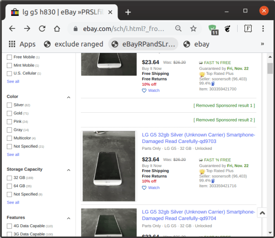Close the browser with the orange X
The height and width of the screenshot is (238, 275).
click(x=264, y=11)
